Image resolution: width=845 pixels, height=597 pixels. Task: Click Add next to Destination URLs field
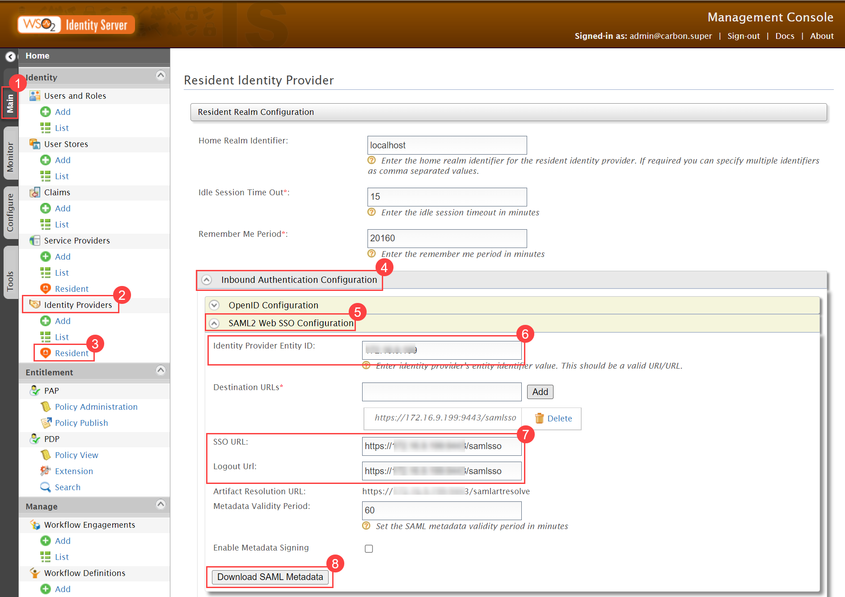540,391
